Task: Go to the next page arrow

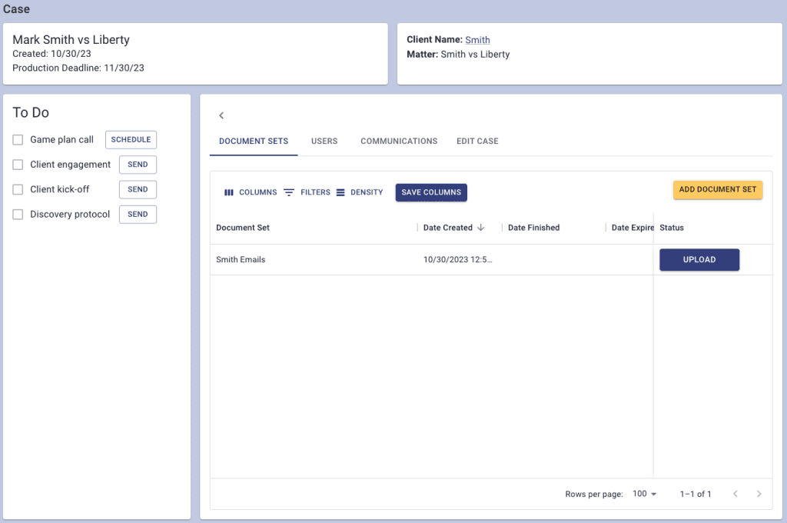Action: (x=759, y=494)
